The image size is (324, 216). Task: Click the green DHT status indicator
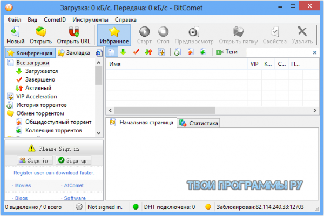pos(136,207)
